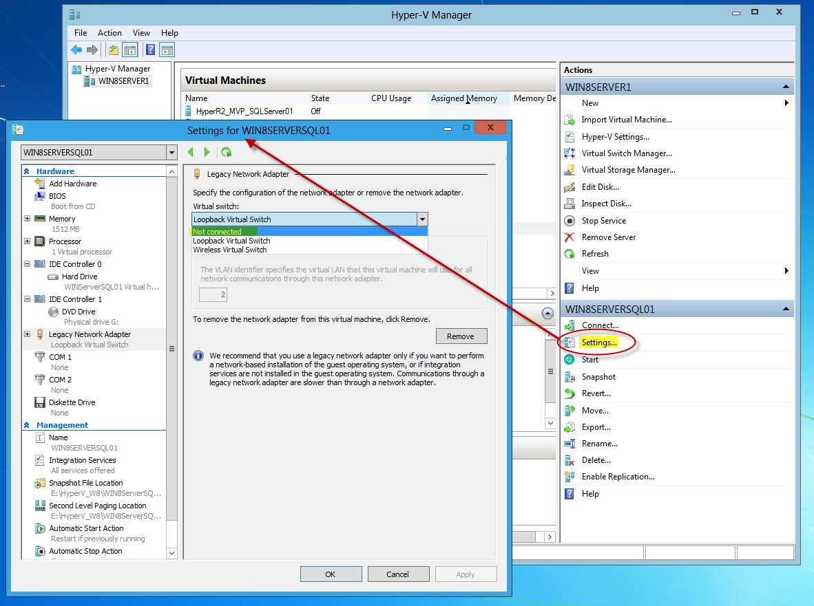
Task: Click the Start power icon for WIN8SERVERSQL01
Action: [570, 360]
